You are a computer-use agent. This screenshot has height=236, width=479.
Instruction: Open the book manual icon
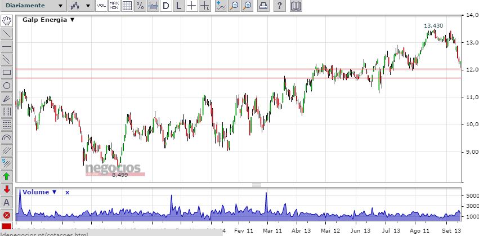tap(296, 6)
